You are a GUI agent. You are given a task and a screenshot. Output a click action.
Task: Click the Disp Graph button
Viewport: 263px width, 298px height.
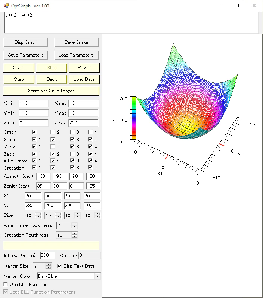[26, 42]
